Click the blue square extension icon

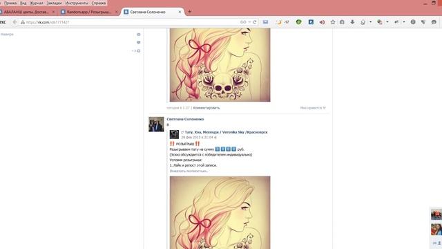point(311,22)
